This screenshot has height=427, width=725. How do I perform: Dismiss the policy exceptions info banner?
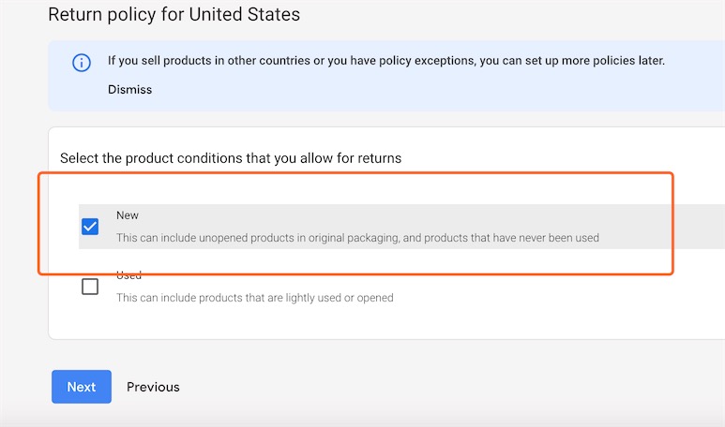[x=130, y=90]
